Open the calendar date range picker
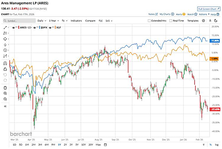 click(x=105, y=145)
